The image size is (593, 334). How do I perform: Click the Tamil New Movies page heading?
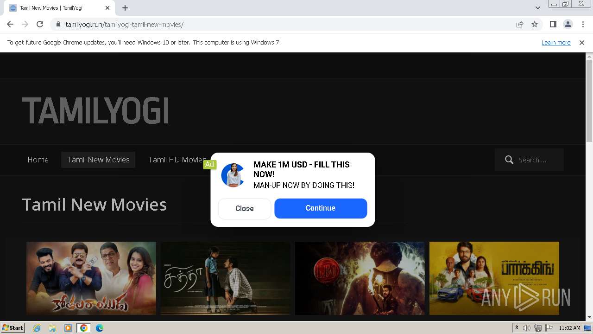pos(95,205)
